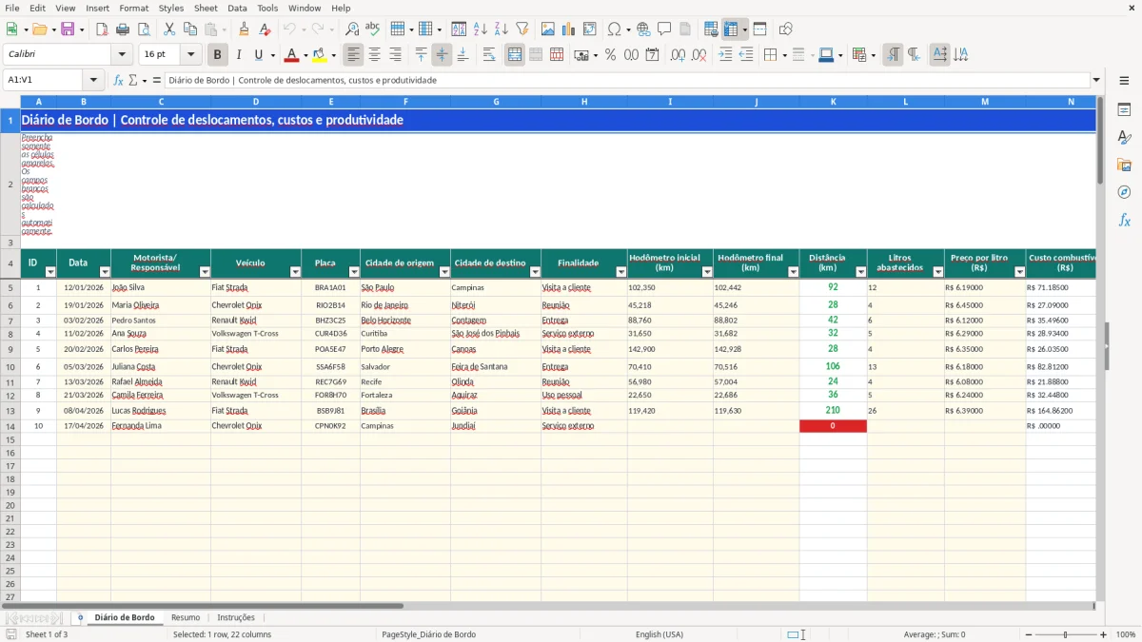Click the Insert Chart icon

point(569,29)
